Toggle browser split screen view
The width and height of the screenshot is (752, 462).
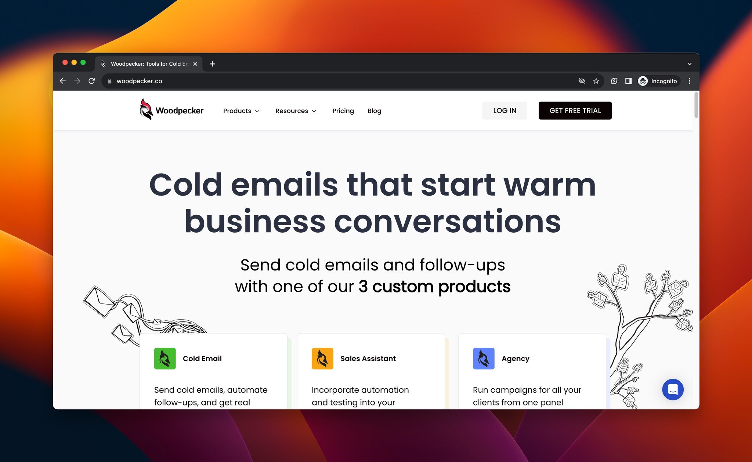[x=629, y=81]
